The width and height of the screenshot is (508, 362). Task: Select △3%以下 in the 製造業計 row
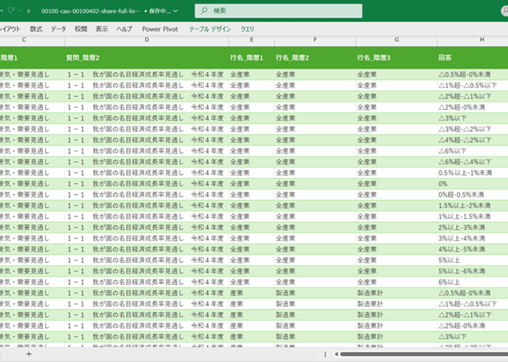[x=473, y=337]
